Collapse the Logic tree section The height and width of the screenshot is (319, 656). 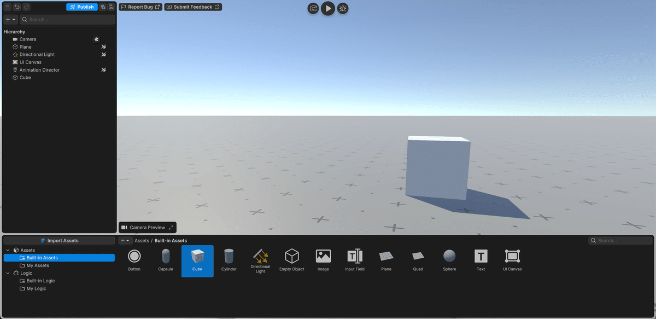pos(7,272)
